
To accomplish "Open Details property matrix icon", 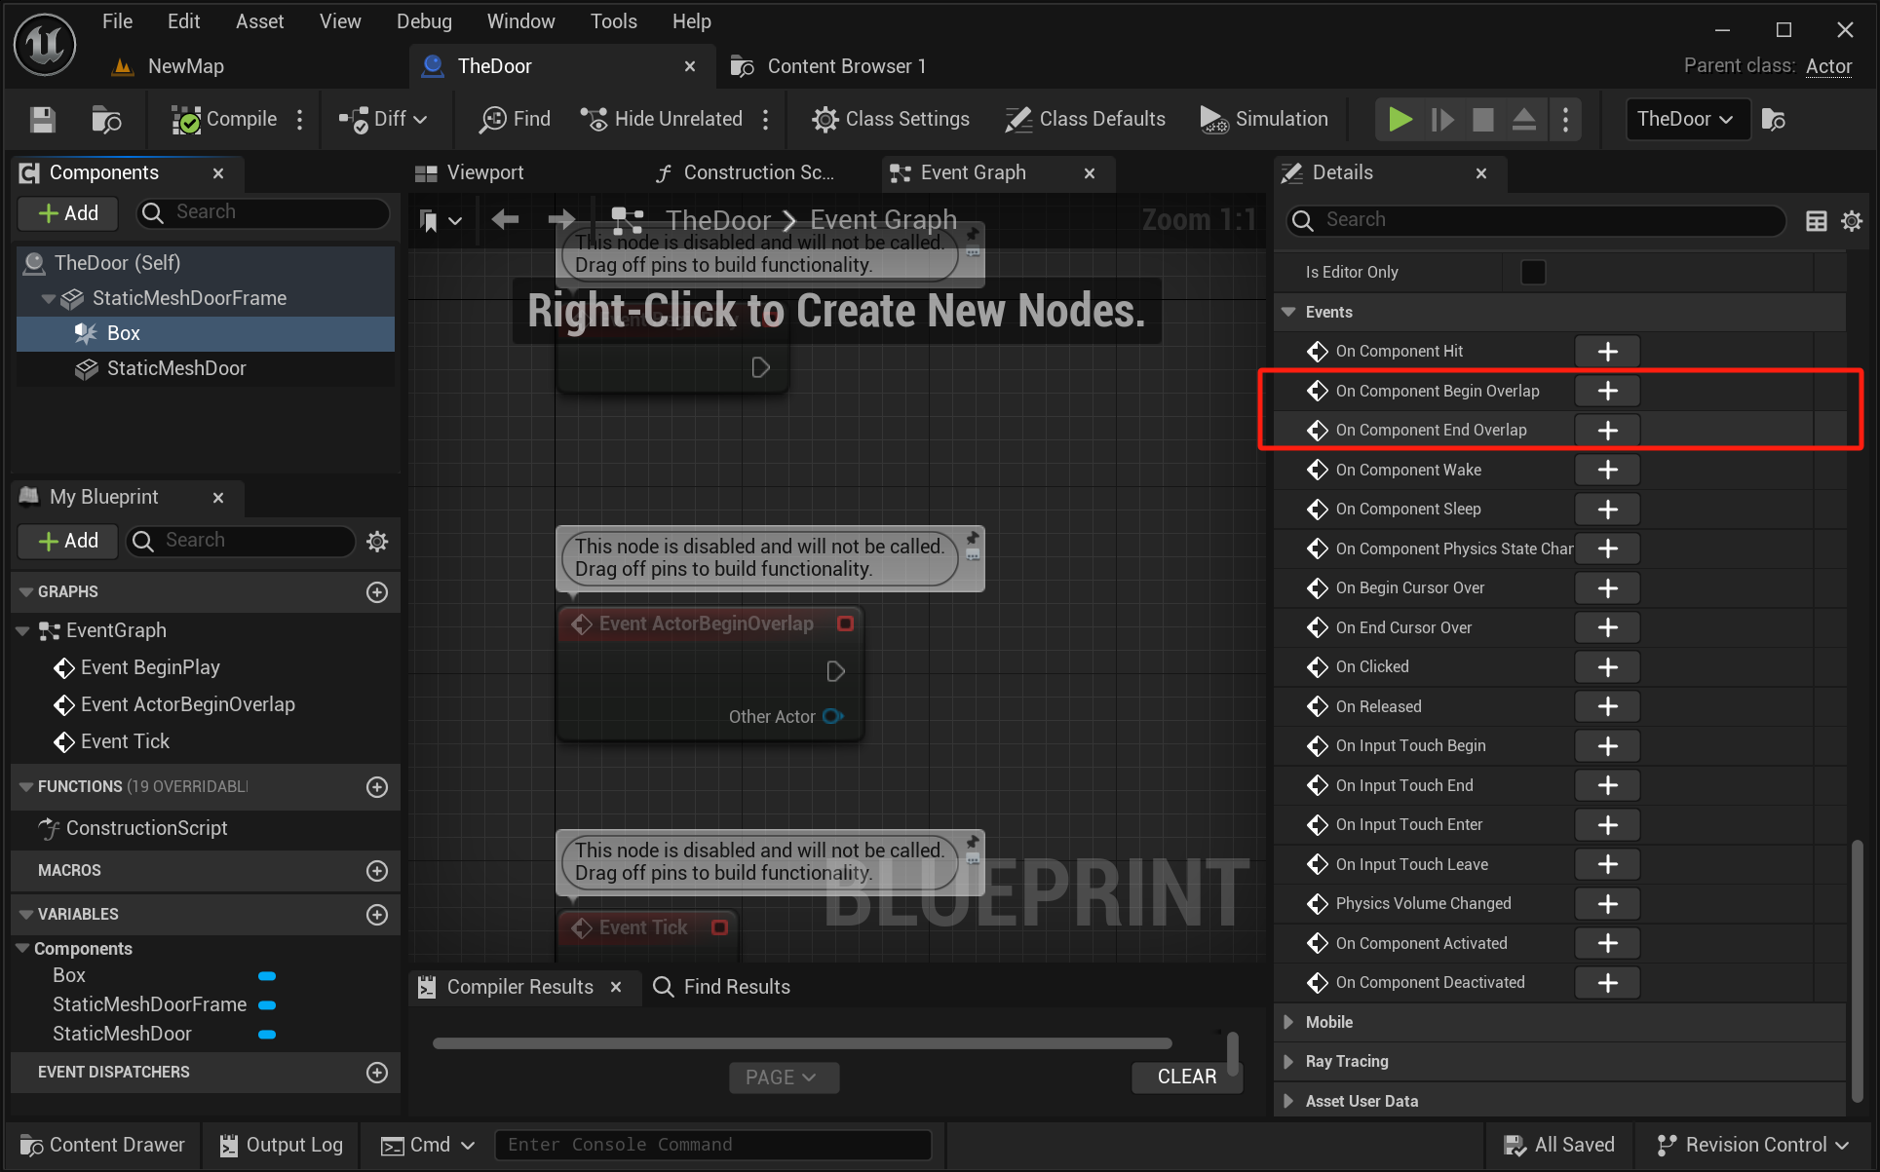I will pyautogui.click(x=1817, y=221).
